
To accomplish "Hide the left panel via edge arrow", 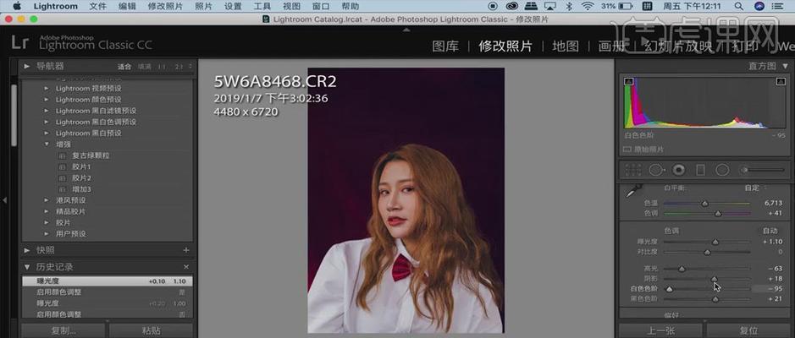I will coord(4,200).
